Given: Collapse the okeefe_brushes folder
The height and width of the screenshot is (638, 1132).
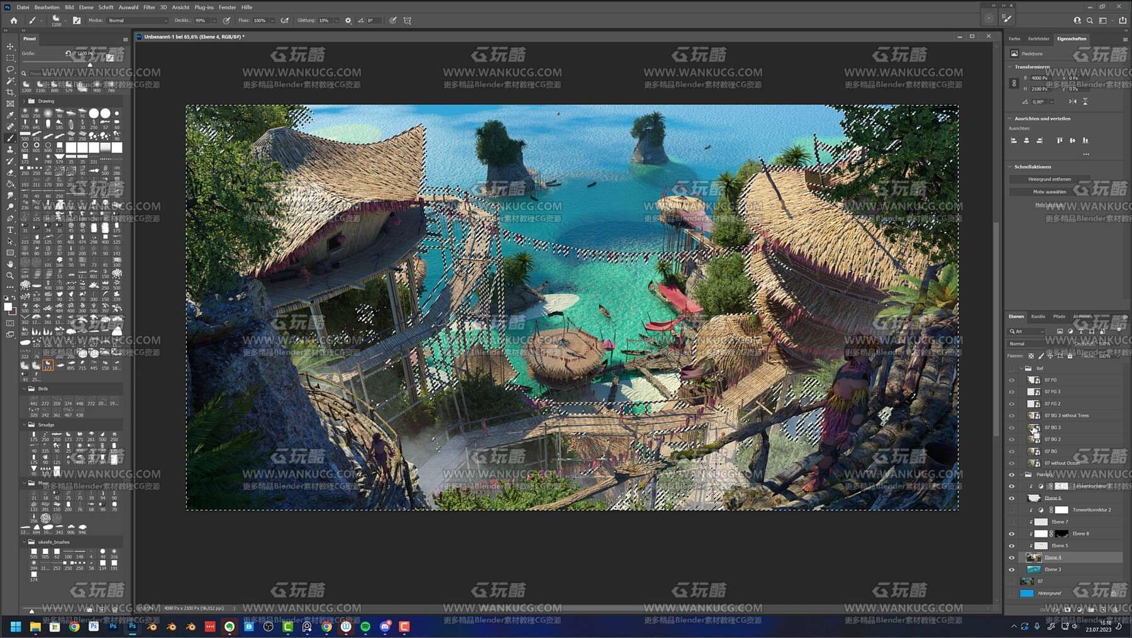Looking at the screenshot, I should click(x=25, y=542).
